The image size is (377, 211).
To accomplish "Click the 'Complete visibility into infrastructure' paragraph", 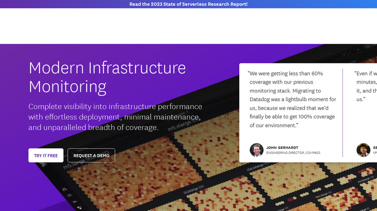I will pos(115,117).
